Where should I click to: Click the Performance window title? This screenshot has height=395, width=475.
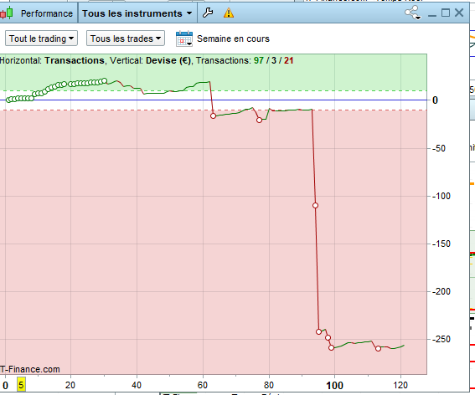pyautogui.click(x=47, y=13)
